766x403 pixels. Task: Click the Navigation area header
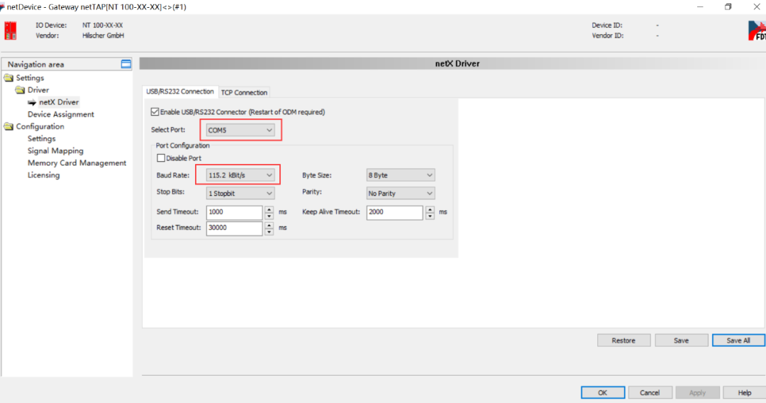point(67,64)
